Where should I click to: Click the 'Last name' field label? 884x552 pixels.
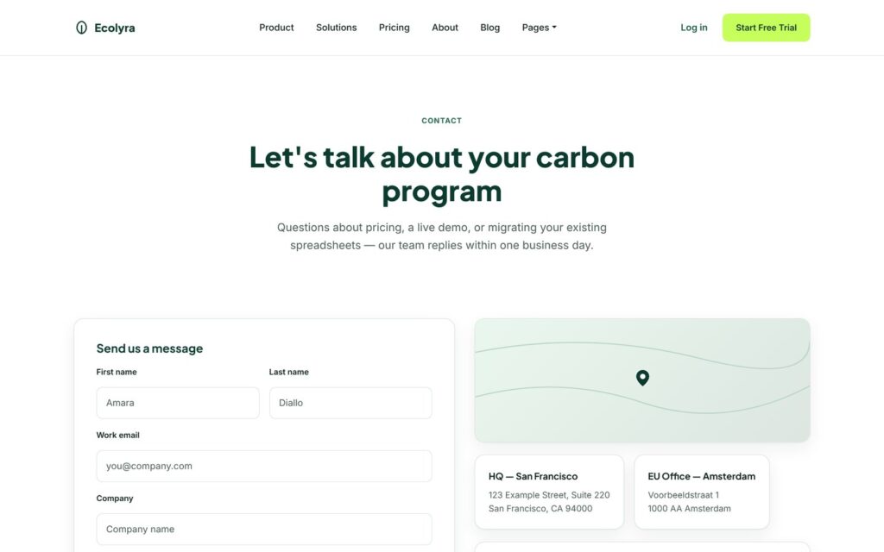click(x=288, y=373)
